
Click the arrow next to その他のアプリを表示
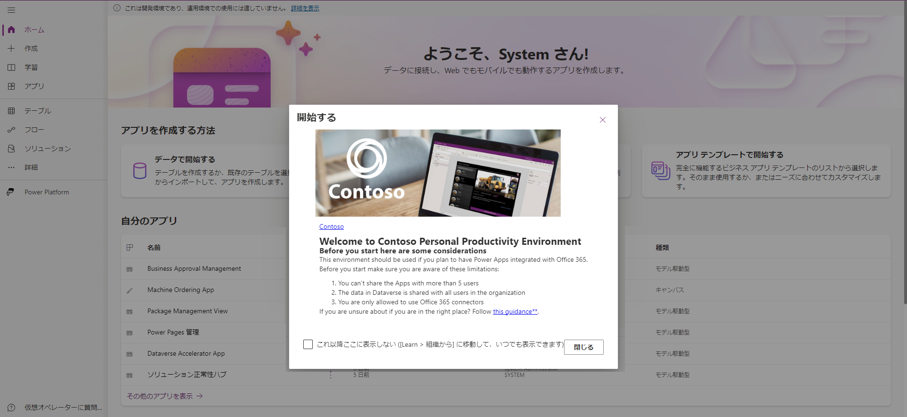pyautogui.click(x=200, y=396)
